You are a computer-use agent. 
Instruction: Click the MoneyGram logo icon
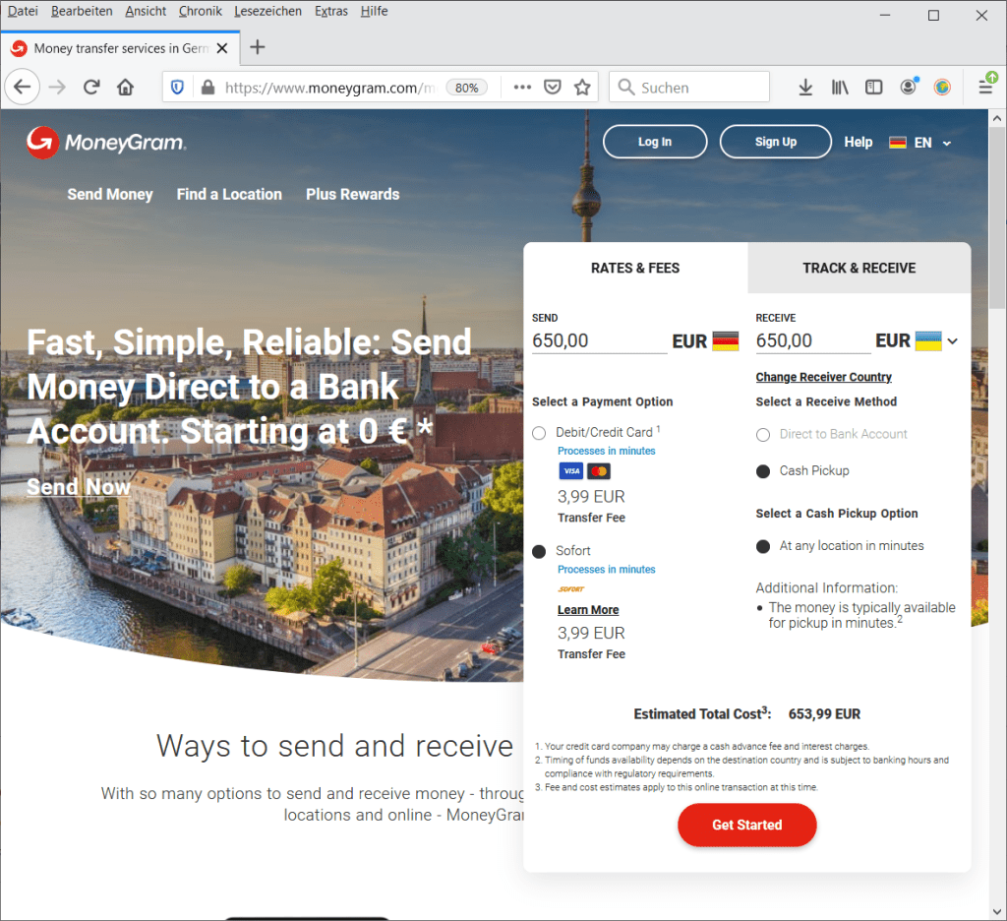[42, 143]
